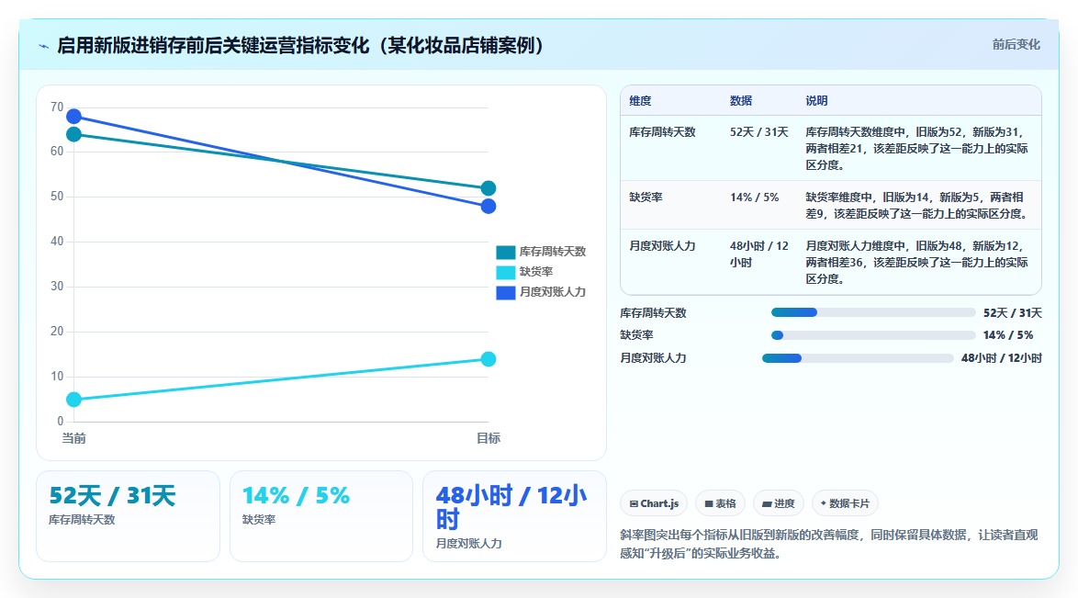Click 缺货率 progress bar
The height and width of the screenshot is (598, 1078).
(873, 335)
